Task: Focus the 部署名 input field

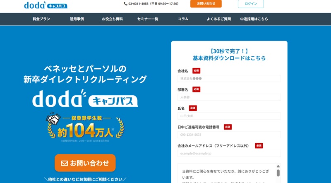Action: pos(229,97)
